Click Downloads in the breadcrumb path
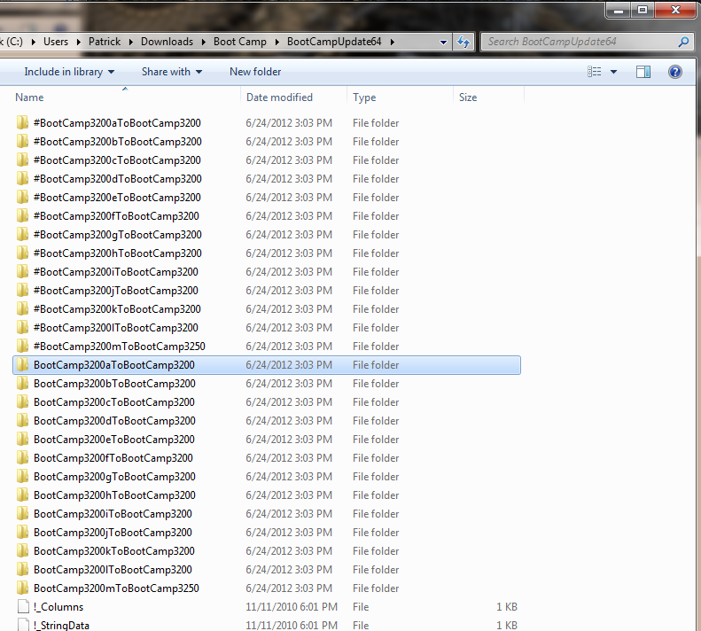701x631 pixels. coord(167,42)
